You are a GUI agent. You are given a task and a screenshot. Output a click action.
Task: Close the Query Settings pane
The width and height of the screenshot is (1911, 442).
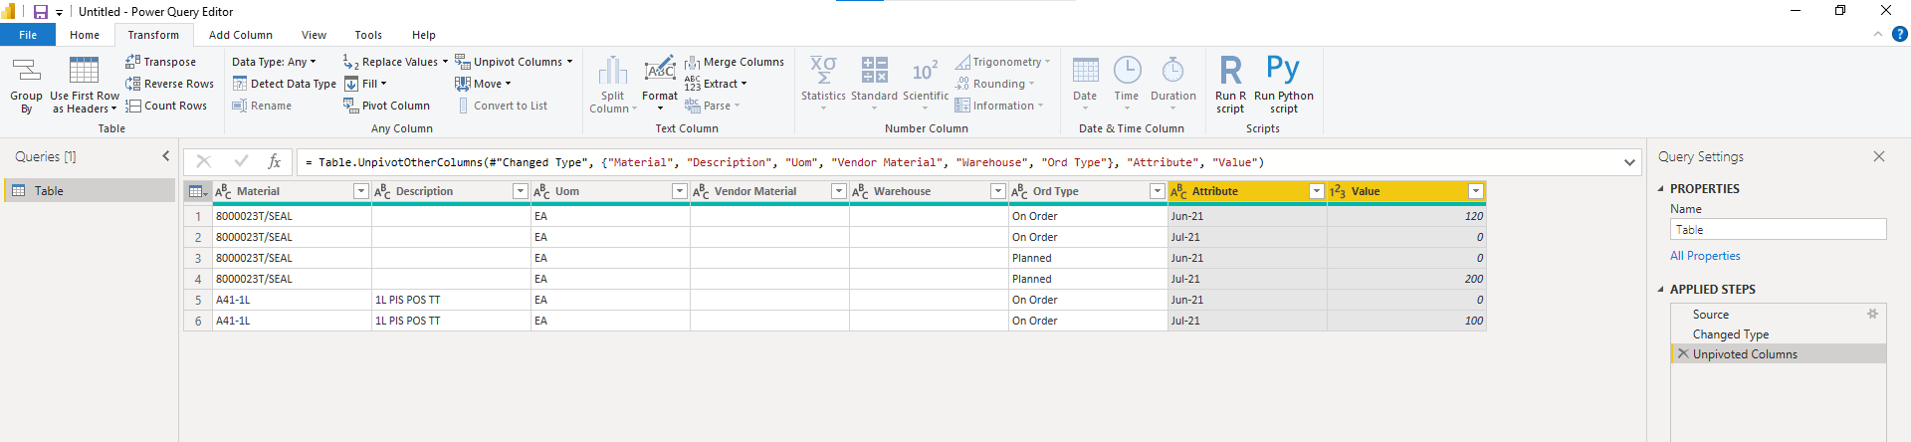tap(1878, 156)
